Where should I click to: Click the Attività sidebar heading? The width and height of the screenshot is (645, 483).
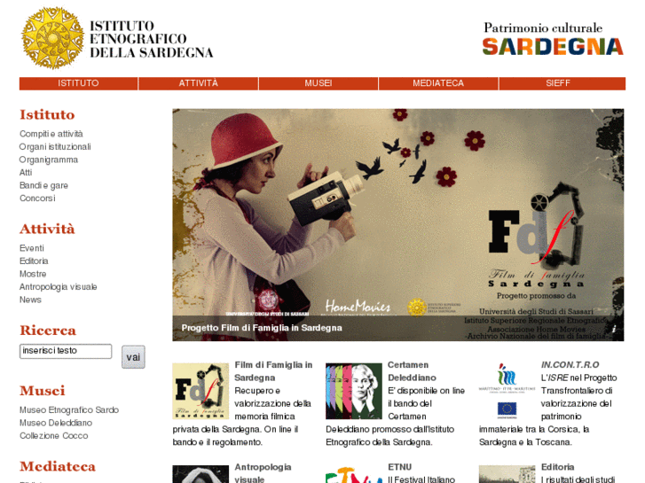coord(47,229)
